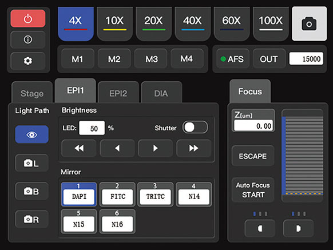This screenshot has height=250, width=333.
Task: Decrease brightness fast with double-left arrow
Action: (x=79, y=148)
